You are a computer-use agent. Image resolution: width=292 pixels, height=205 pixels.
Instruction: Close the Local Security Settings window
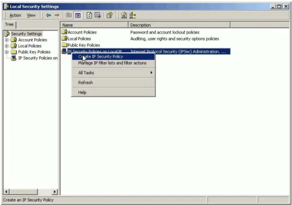286,6
